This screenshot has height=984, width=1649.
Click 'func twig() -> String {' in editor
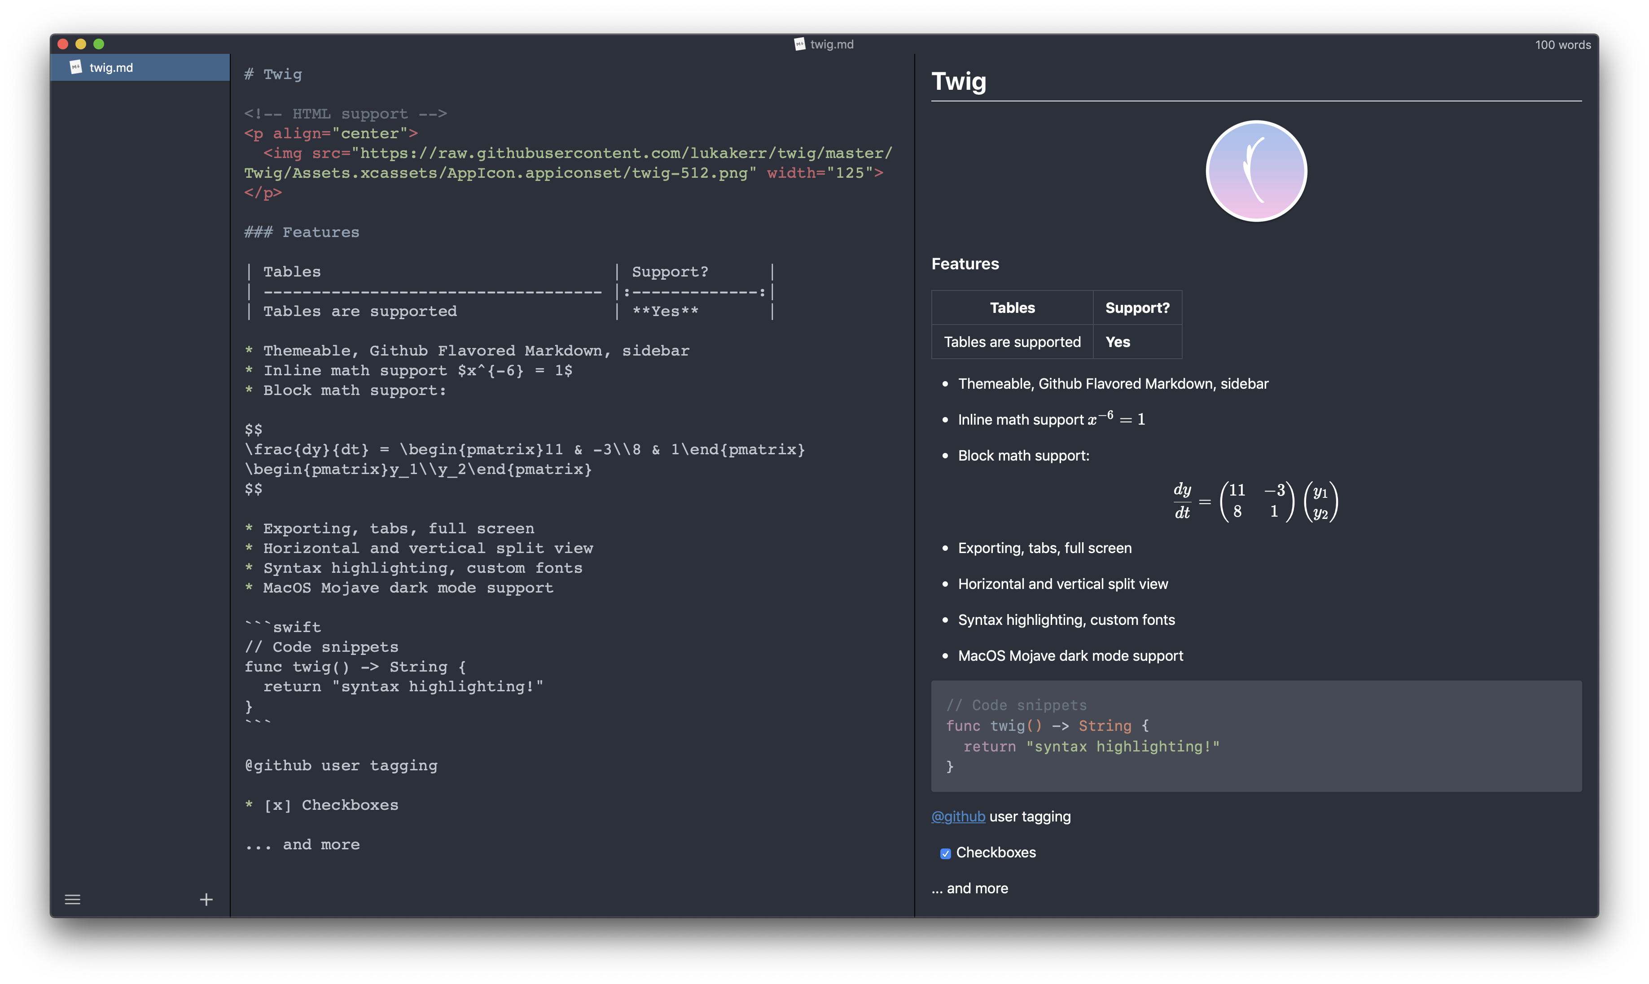click(x=355, y=667)
